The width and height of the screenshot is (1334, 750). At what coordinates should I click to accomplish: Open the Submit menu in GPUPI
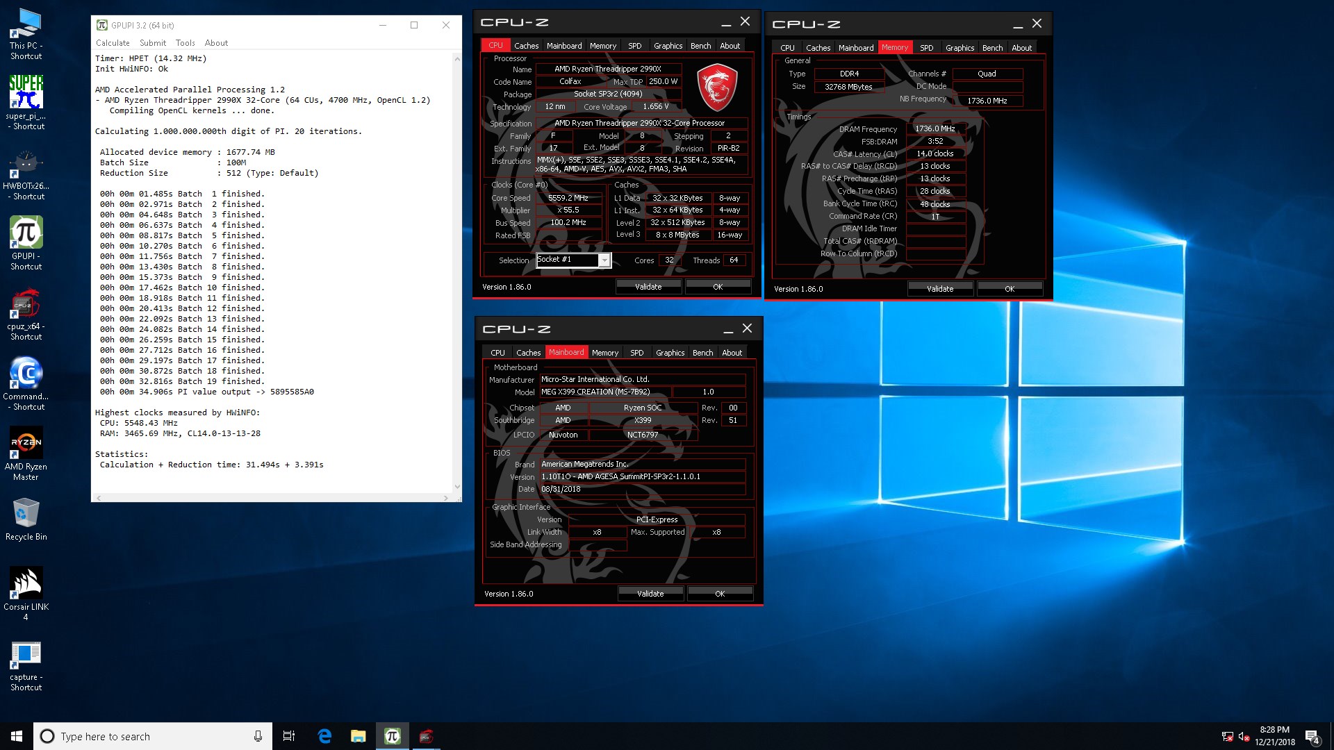[153, 43]
